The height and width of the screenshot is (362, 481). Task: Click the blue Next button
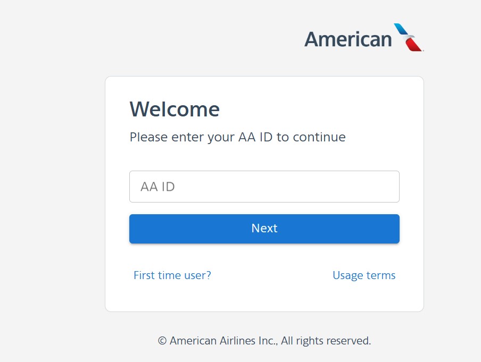[264, 229]
